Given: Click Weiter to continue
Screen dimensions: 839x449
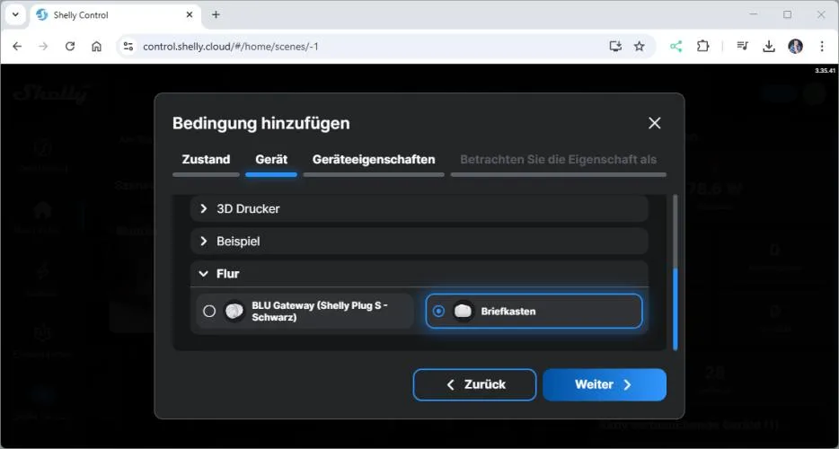Looking at the screenshot, I should (x=604, y=384).
